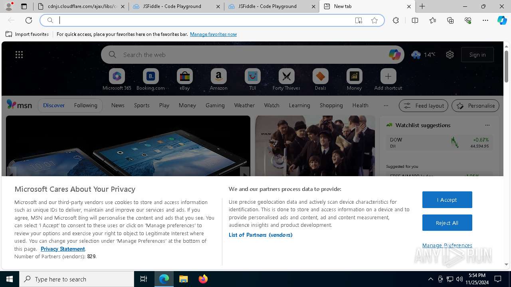Open the eBay shortcut tile
The image size is (511, 287).
184,80
